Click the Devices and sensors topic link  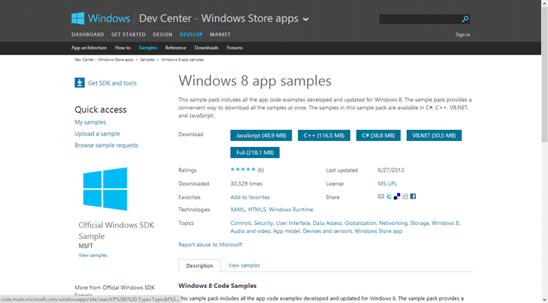[x=327, y=231]
